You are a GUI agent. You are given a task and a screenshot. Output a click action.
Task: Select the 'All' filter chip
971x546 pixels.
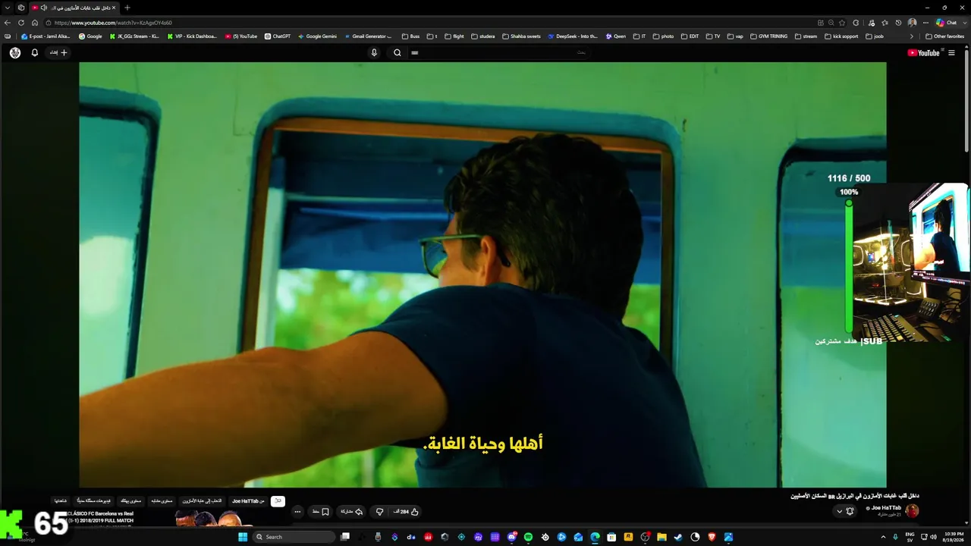(x=278, y=501)
